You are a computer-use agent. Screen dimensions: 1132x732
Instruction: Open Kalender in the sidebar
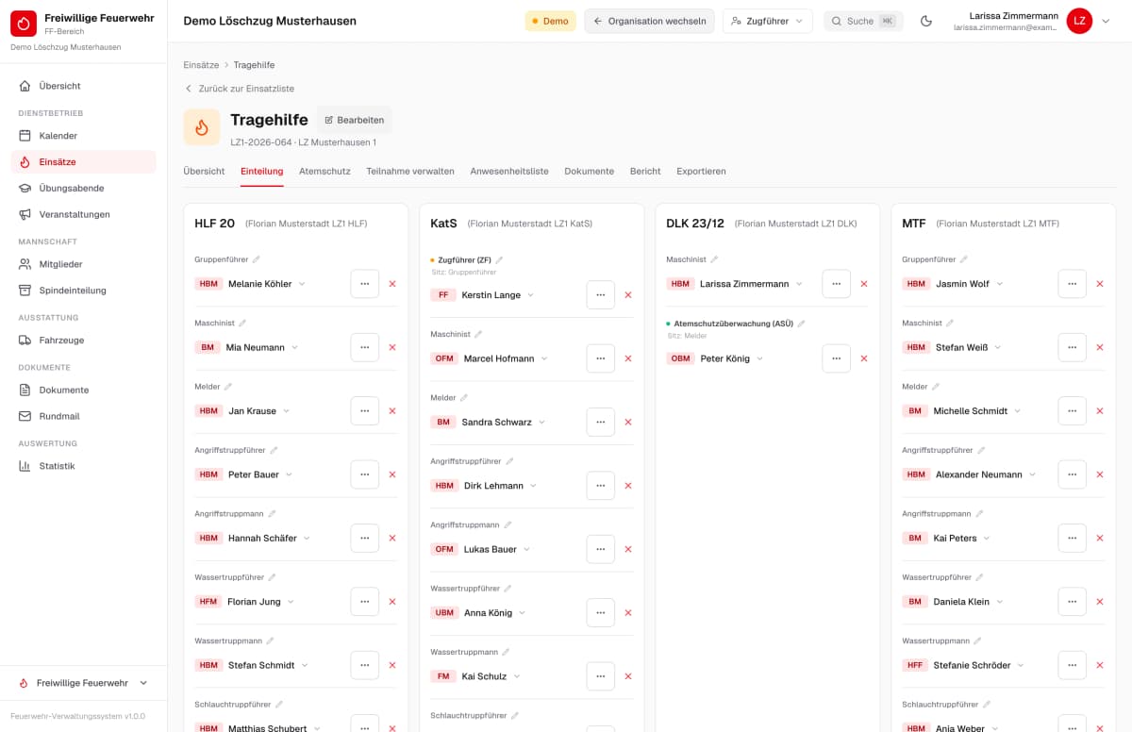[84, 136]
